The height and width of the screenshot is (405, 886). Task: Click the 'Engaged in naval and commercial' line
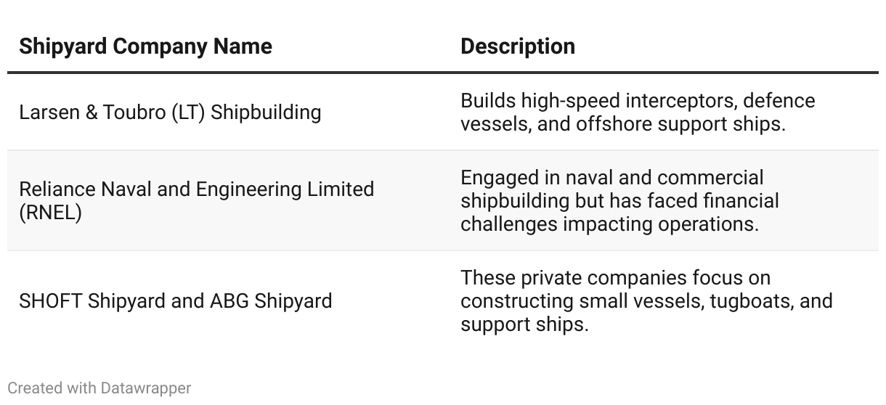point(611,177)
